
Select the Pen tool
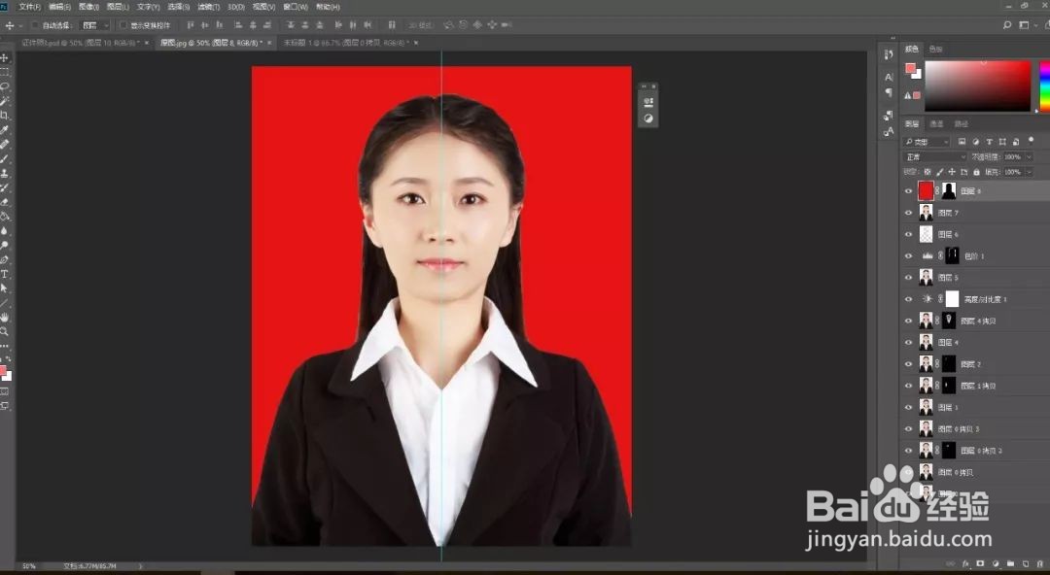point(5,259)
